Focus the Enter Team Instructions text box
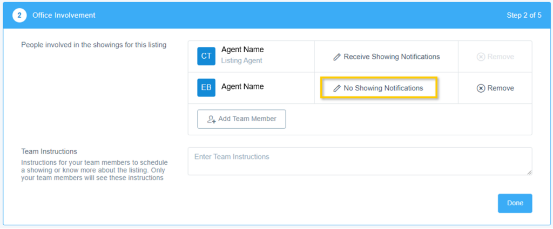Viewport: 553px width, 229px height. 359,161
